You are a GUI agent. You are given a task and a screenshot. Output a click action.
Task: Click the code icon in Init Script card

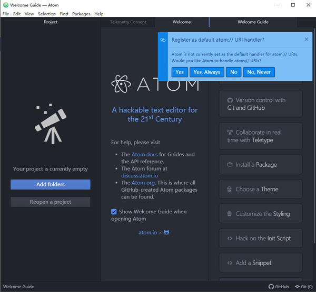(x=230, y=239)
